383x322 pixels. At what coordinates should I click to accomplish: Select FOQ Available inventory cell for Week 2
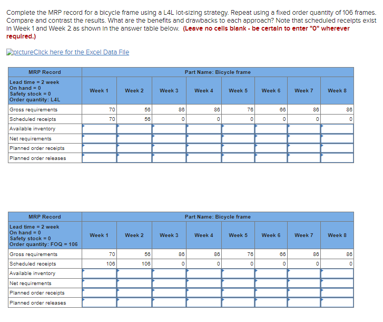(x=134, y=273)
